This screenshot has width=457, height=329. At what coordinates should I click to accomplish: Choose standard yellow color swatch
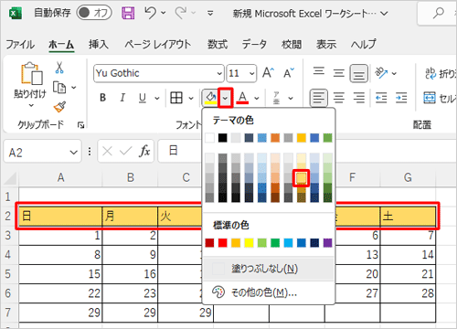249,243
